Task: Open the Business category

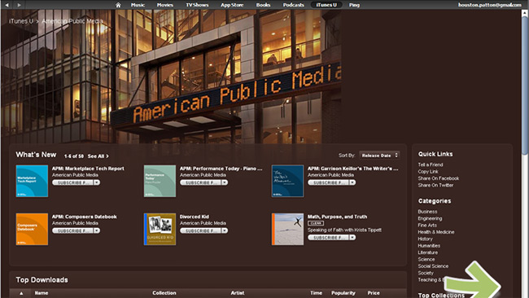Action: point(427,212)
